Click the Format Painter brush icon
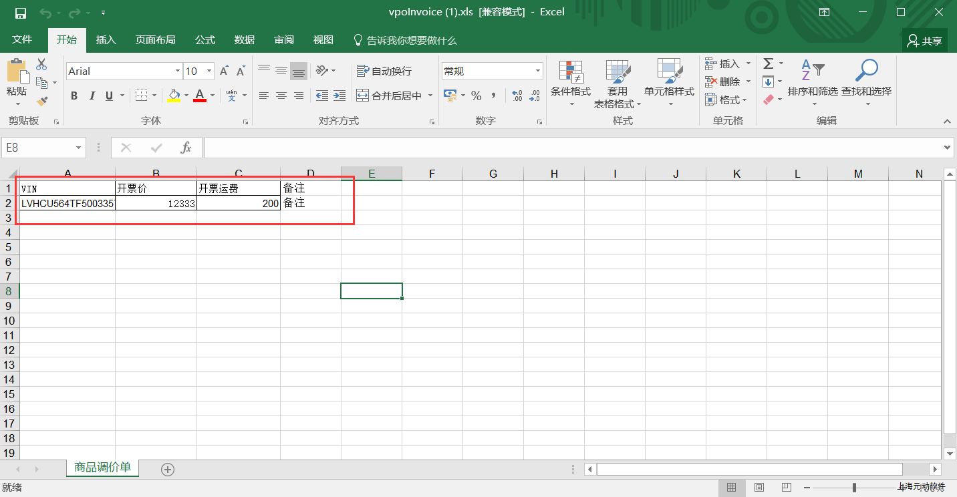Viewport: 957px width, 497px height. [x=42, y=101]
